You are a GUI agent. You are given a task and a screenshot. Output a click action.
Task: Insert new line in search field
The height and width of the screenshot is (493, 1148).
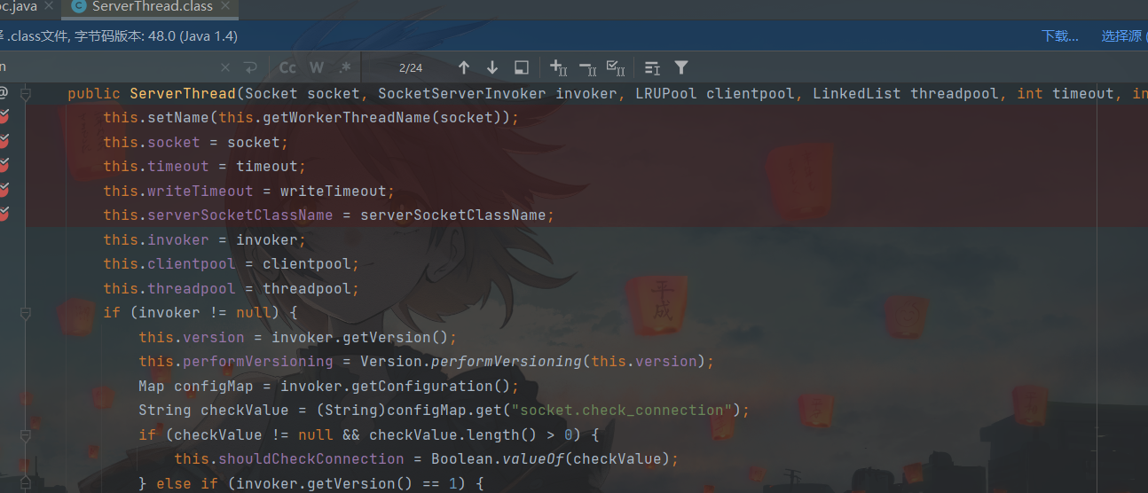[x=250, y=68]
